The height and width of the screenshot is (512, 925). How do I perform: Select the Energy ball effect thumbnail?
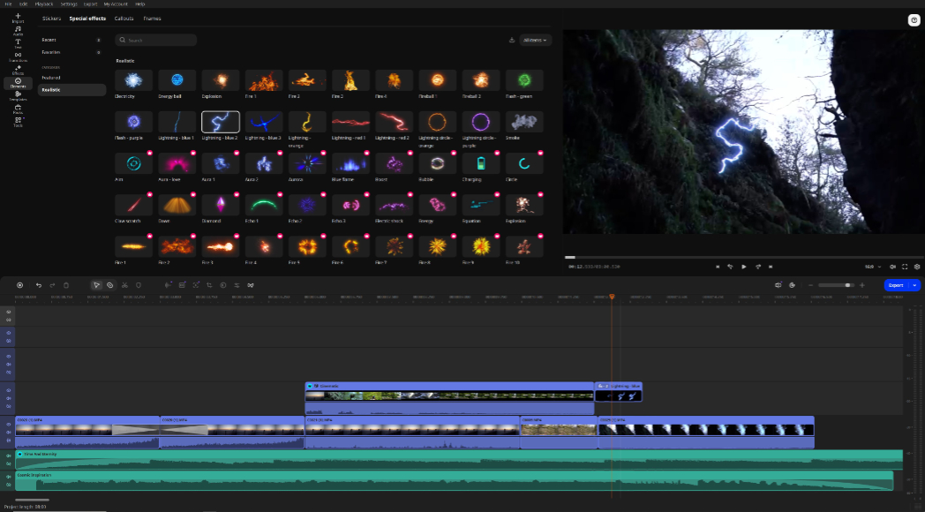[177, 80]
